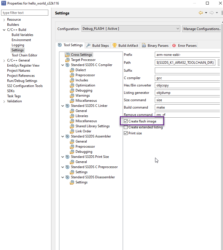
Task: Select Debugging under C Compiler
Action: click(x=84, y=90)
